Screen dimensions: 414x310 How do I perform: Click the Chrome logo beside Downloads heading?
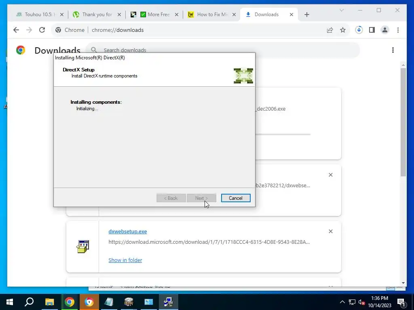[x=21, y=50]
